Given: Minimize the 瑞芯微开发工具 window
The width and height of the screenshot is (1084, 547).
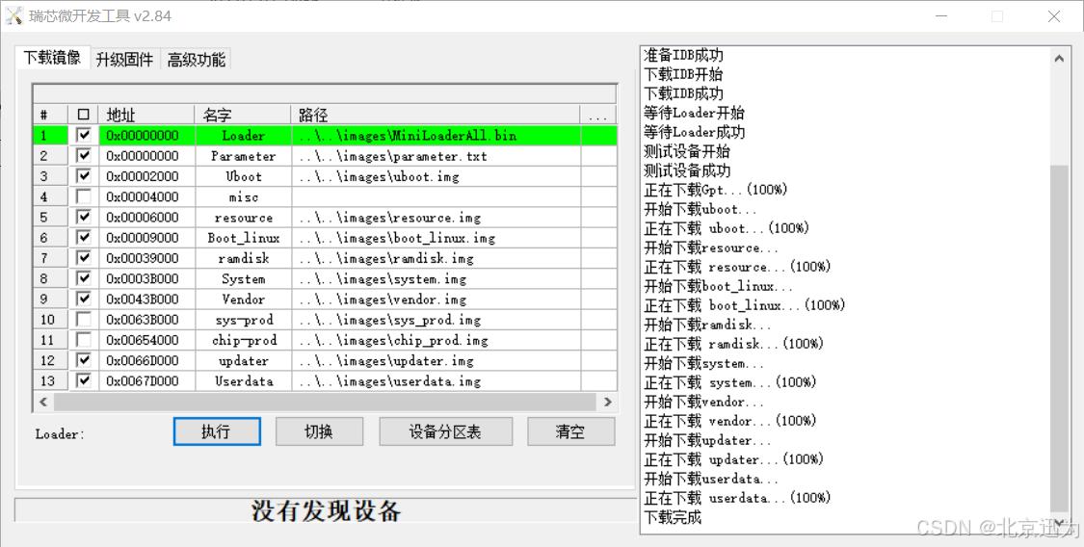Looking at the screenshot, I should [940, 15].
